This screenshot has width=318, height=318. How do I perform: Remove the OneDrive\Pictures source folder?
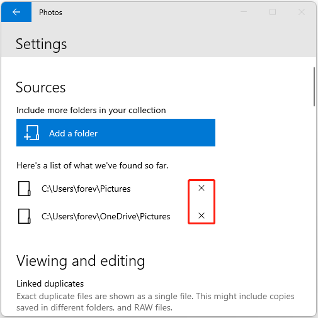[202, 216]
